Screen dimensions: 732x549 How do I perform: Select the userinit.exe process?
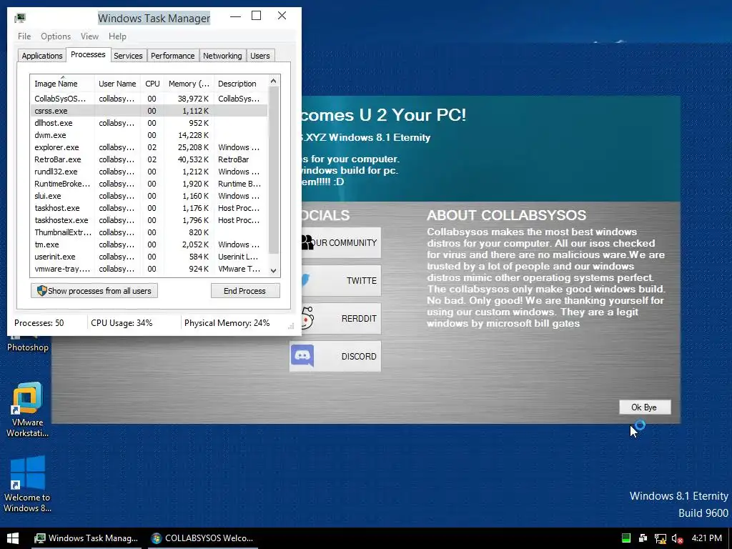(149, 257)
